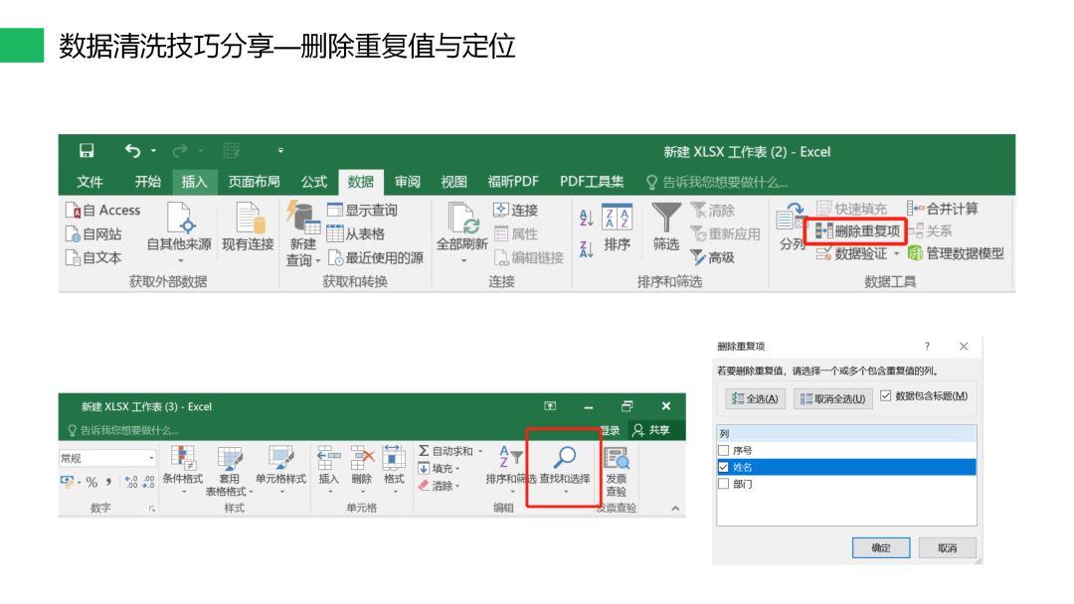
Task: Open Conditional Formatting (条件格式)
Action: 182,458
